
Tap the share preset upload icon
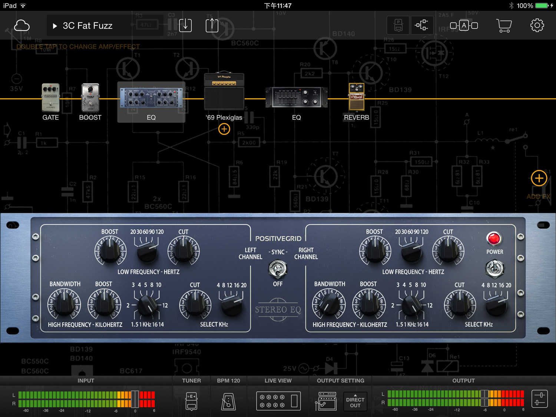click(212, 25)
